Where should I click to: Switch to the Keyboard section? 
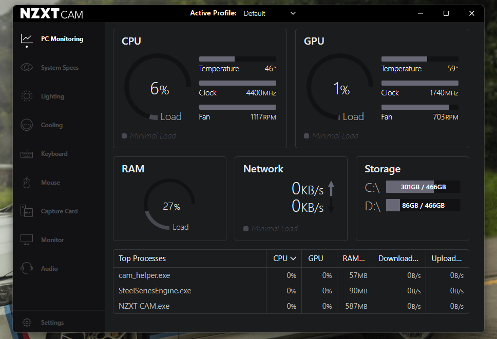[54, 154]
